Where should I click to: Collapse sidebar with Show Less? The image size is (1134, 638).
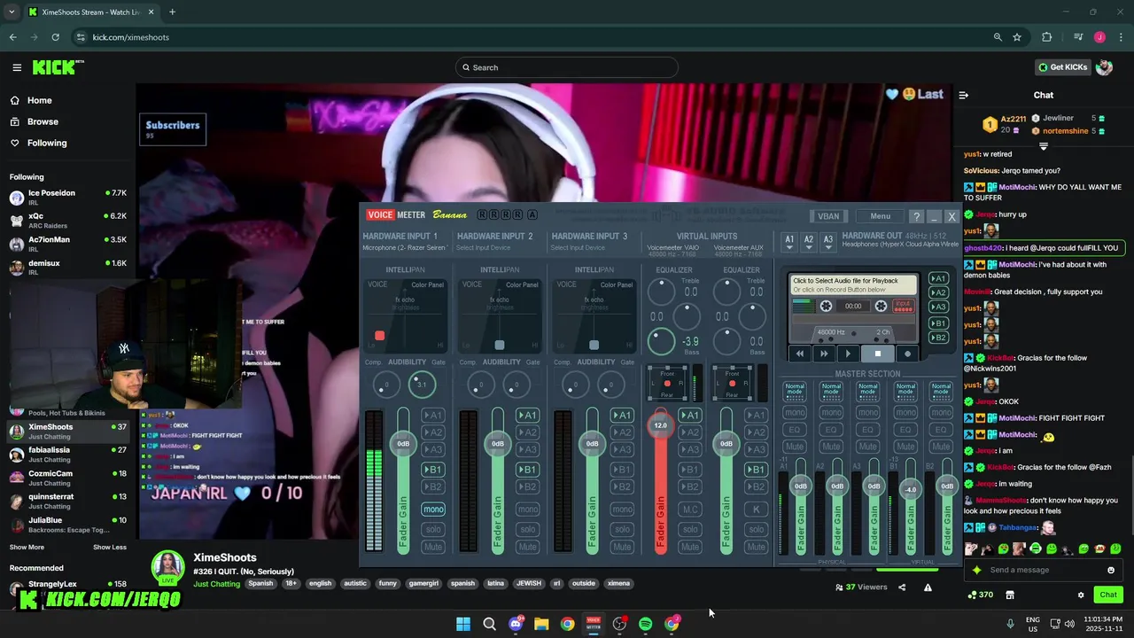pyautogui.click(x=110, y=547)
